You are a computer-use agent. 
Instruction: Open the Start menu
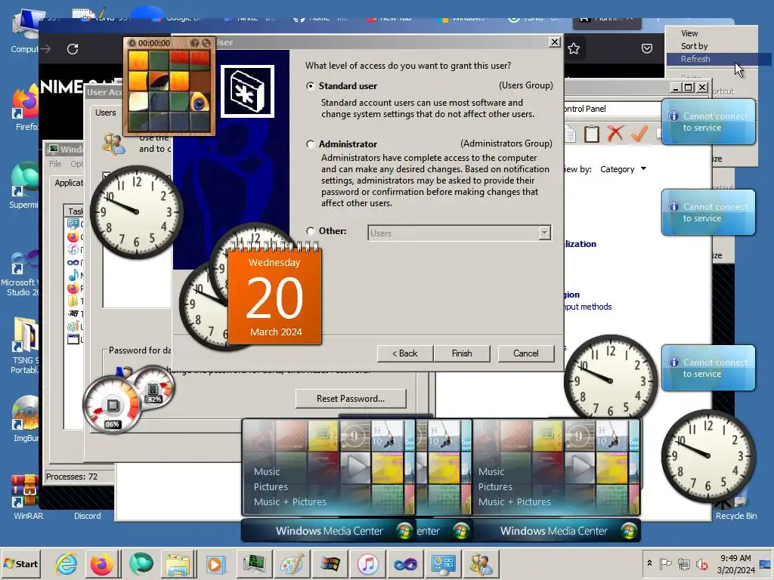pyautogui.click(x=20, y=563)
